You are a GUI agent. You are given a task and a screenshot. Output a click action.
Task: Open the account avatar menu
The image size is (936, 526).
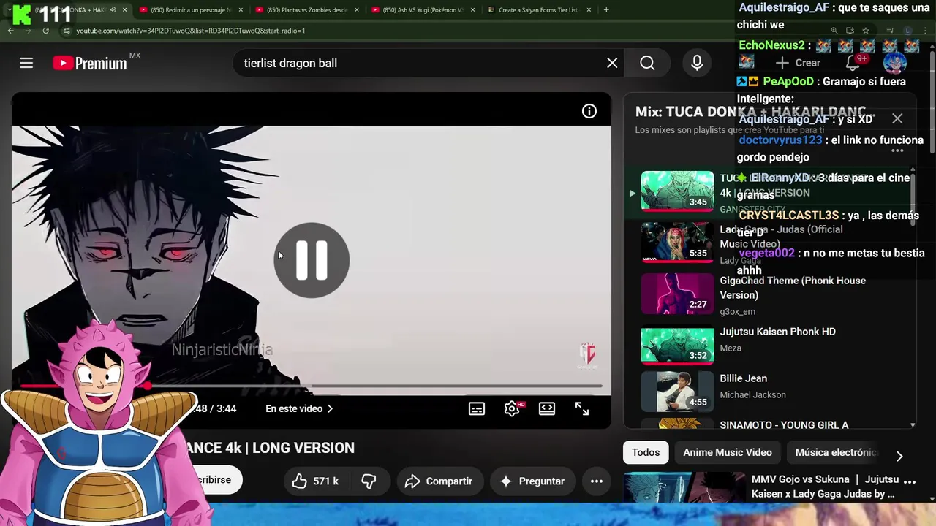pos(895,63)
